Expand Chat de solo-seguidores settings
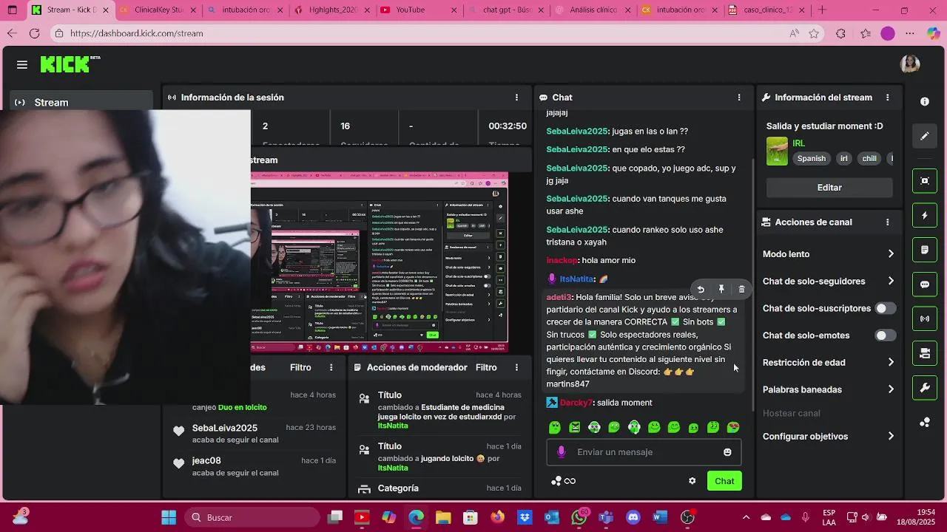This screenshot has width=947, height=532. pyautogui.click(x=829, y=282)
